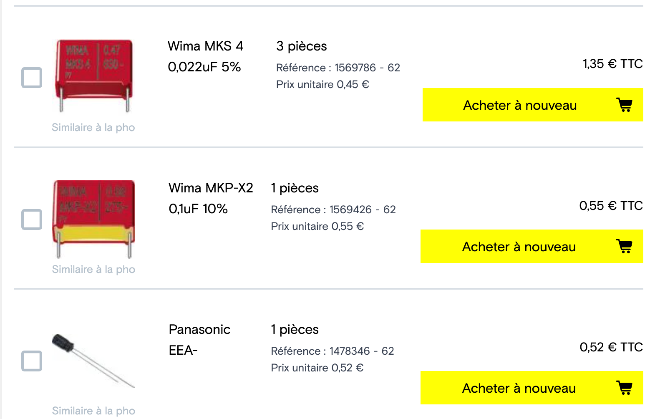Reorder the Panasonic EEA- capacitor
The width and height of the screenshot is (655, 419).
pyautogui.click(x=519, y=388)
